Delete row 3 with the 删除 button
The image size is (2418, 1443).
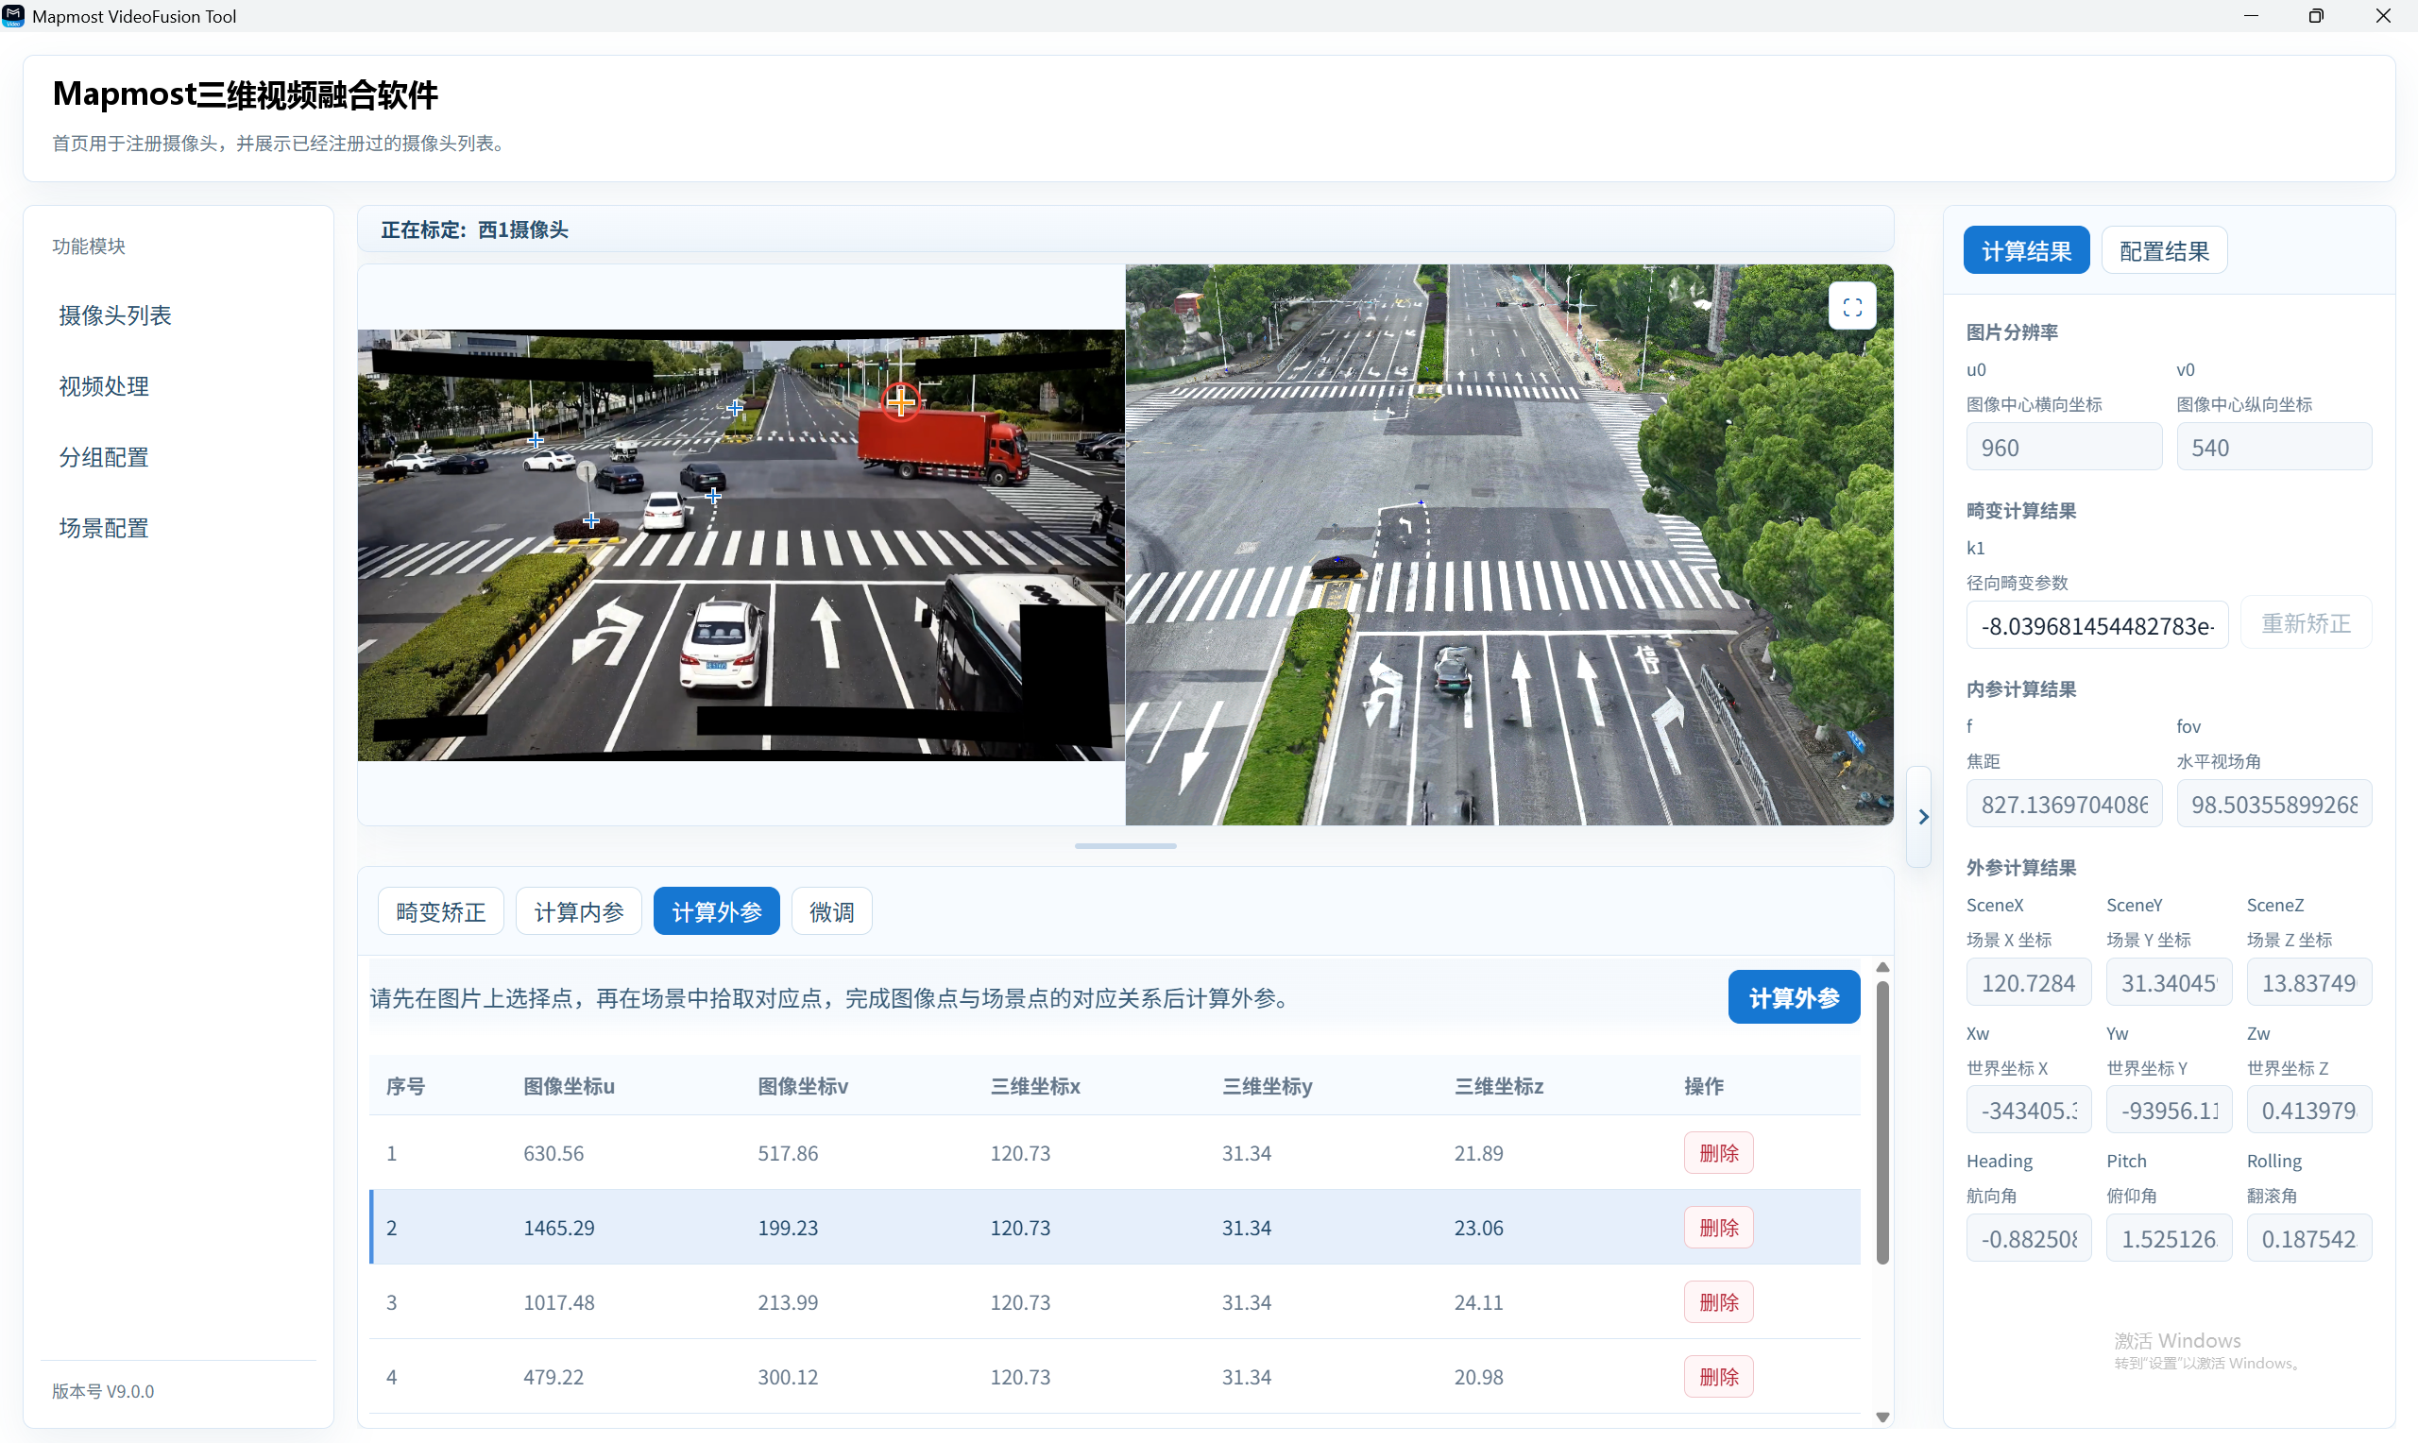[1718, 1302]
